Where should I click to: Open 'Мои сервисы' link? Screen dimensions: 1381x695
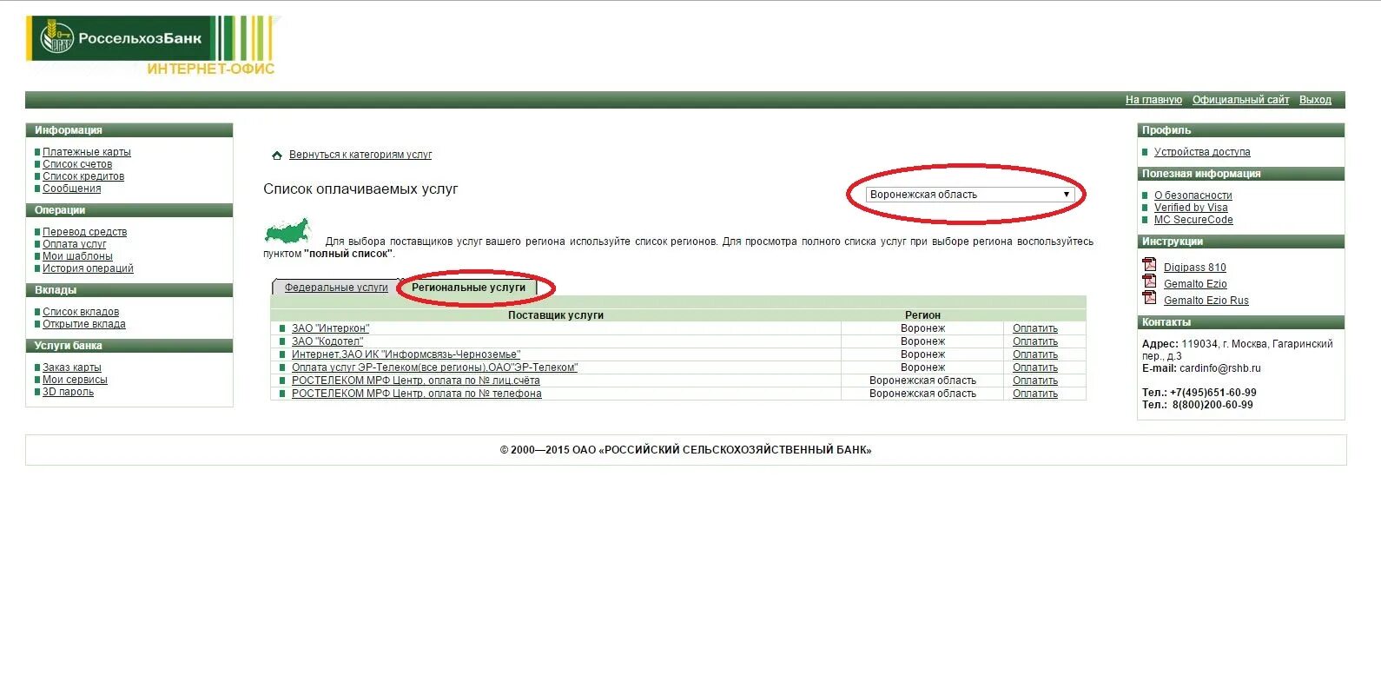pos(75,380)
